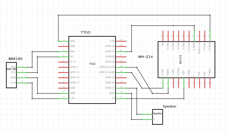Select the MH-Z14 1 VIN pin 5

184,83
